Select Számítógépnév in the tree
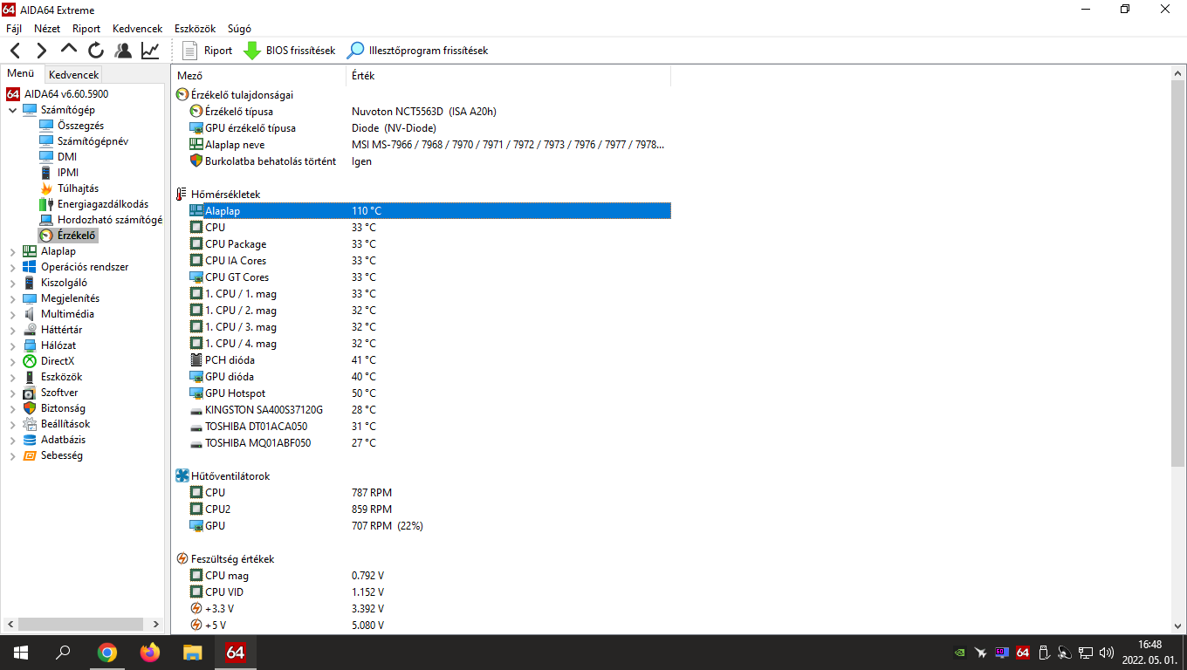The width and height of the screenshot is (1187, 670). (84, 141)
